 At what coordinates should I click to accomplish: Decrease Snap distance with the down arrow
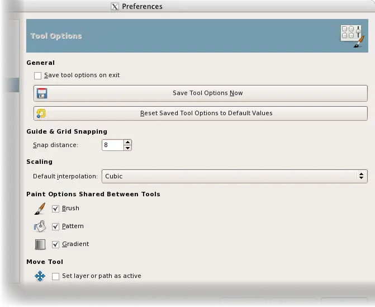[128, 148]
